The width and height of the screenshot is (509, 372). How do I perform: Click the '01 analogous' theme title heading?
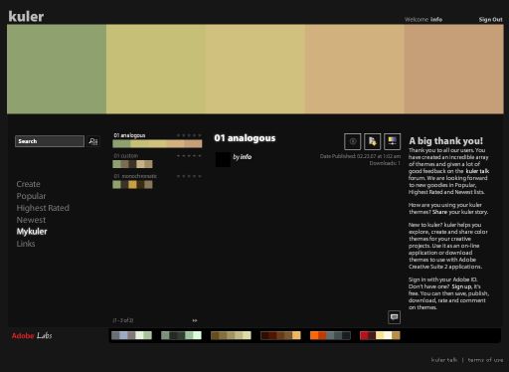point(245,138)
